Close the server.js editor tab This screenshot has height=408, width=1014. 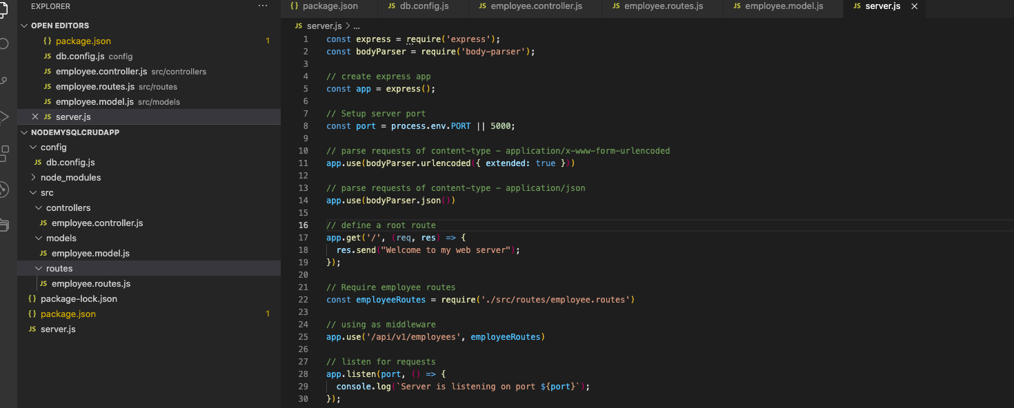point(915,6)
